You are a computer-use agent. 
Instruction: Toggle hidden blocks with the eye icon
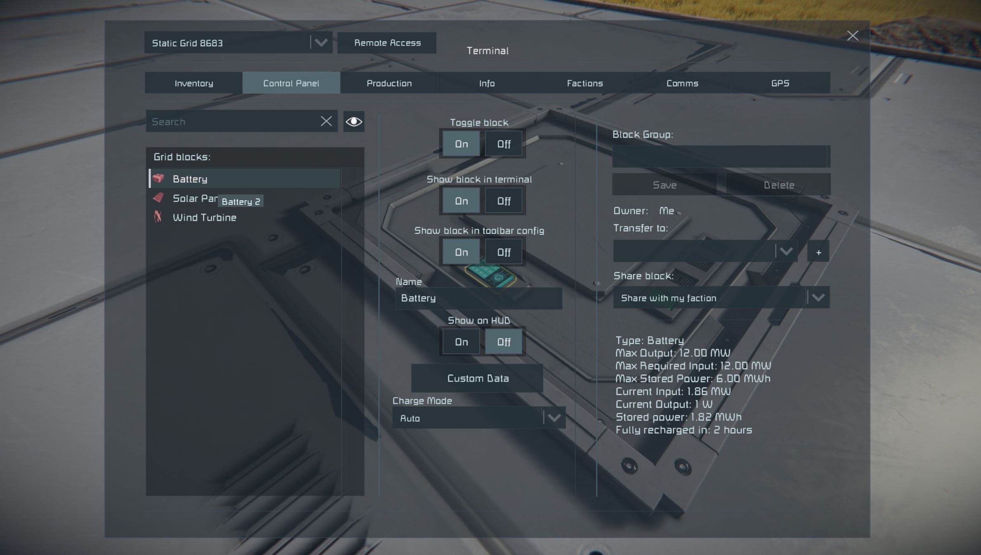pyautogui.click(x=354, y=122)
